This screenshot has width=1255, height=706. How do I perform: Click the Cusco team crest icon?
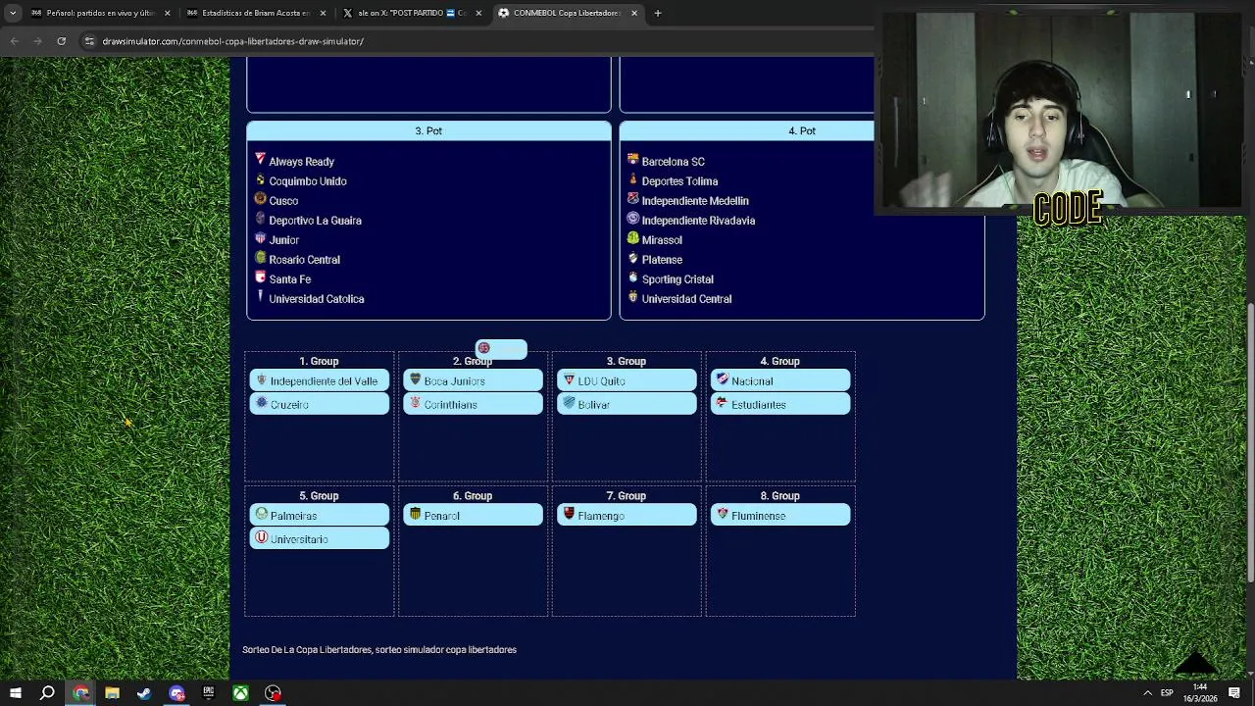coord(260,199)
